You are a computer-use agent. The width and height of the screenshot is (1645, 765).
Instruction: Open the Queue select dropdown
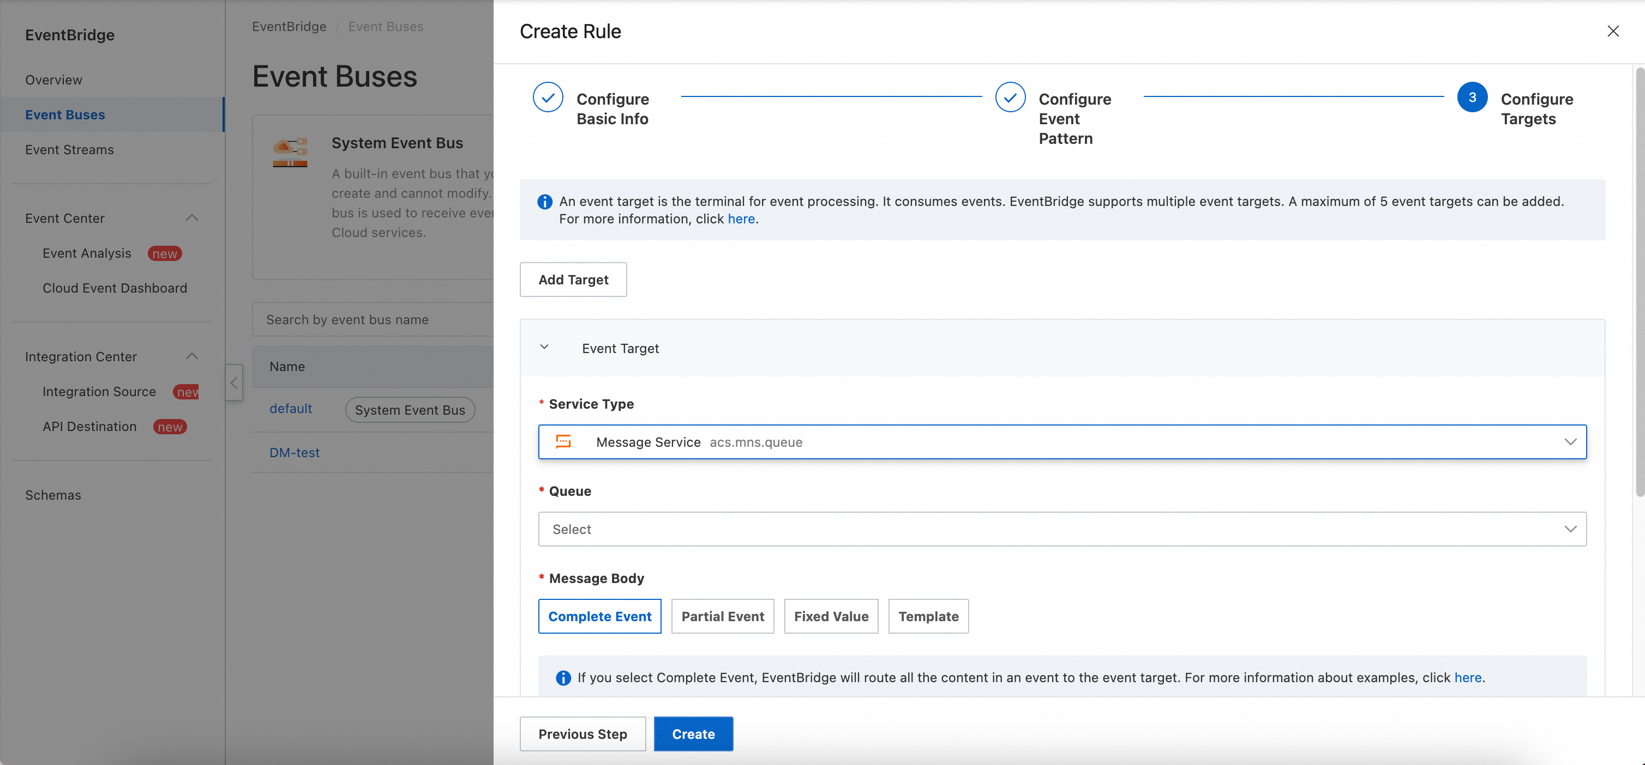pos(1061,529)
